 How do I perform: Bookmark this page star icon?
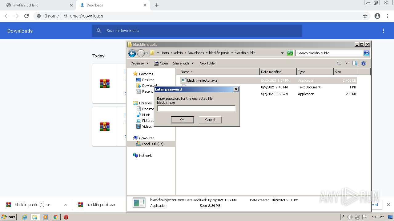365,16
